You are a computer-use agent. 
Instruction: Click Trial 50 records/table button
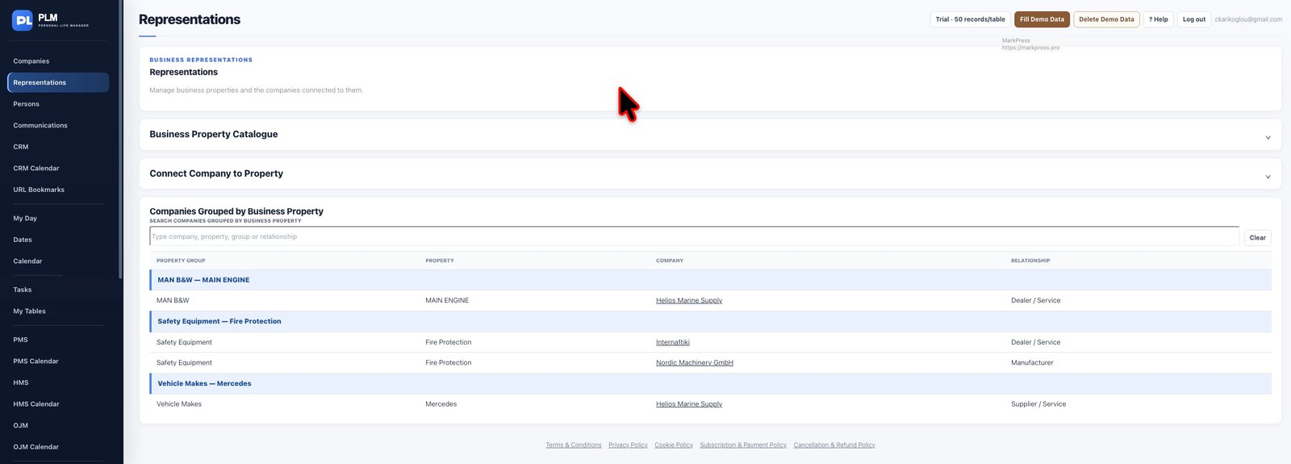(x=970, y=19)
